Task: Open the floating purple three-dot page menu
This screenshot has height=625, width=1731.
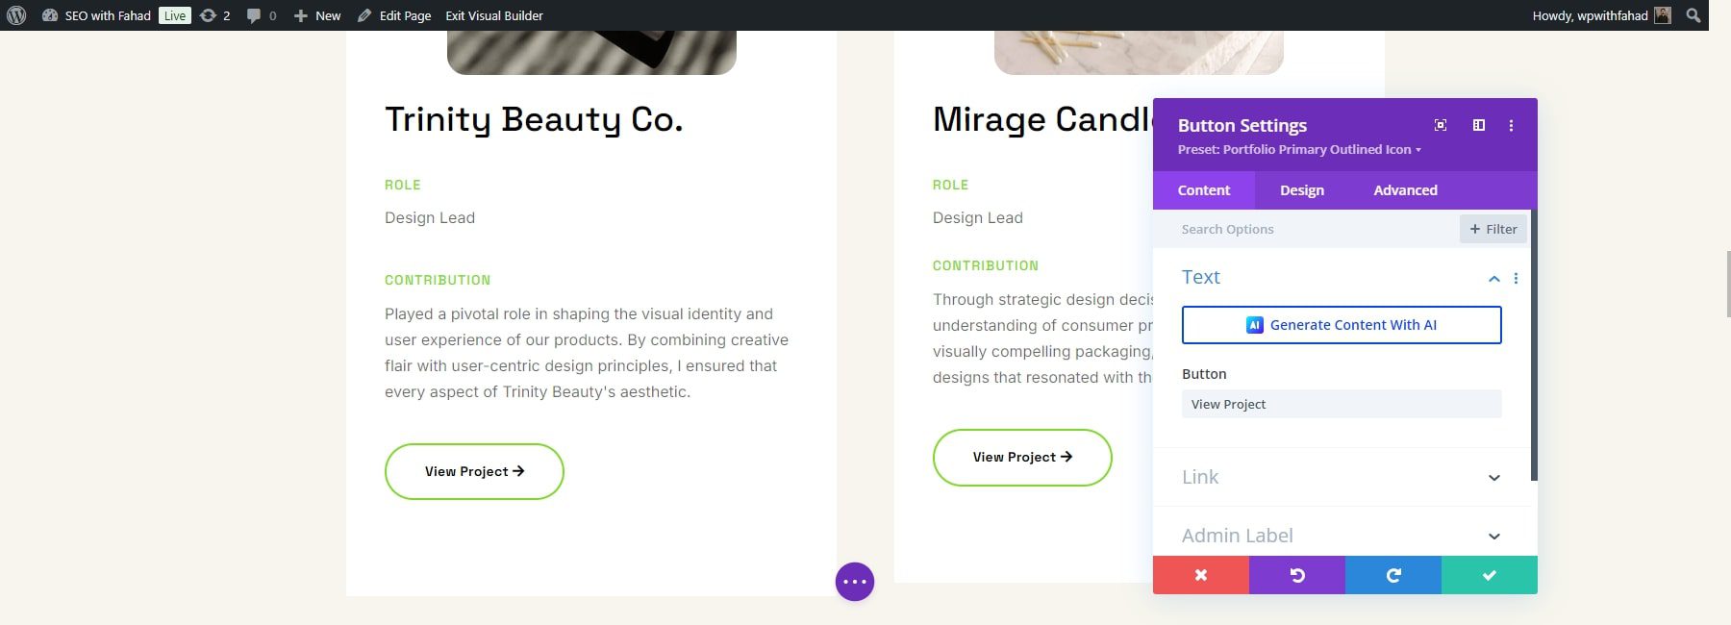Action: pos(854,581)
